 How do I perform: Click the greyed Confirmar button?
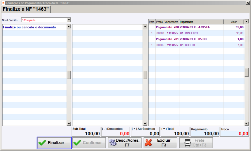tap(89, 143)
